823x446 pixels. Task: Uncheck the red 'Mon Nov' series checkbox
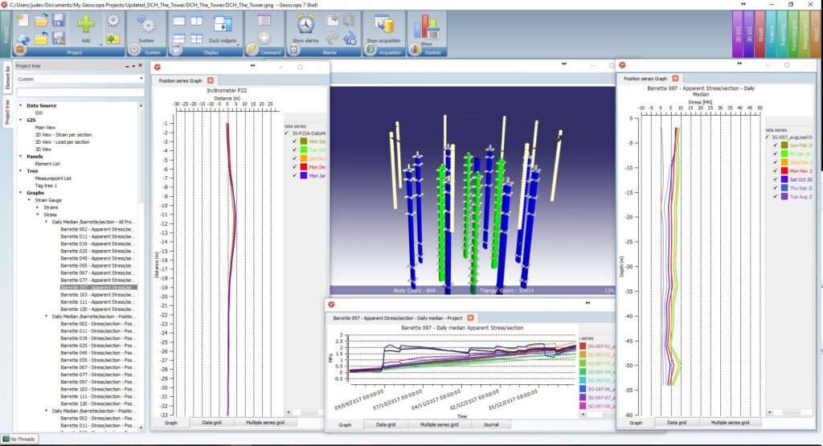(775, 171)
